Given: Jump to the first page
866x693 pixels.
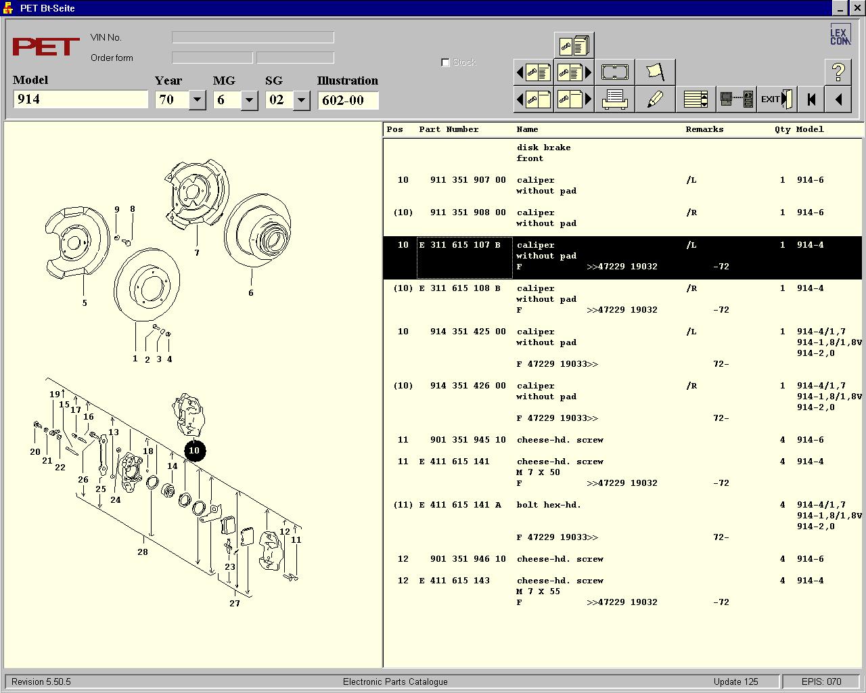Looking at the screenshot, I should [811, 99].
